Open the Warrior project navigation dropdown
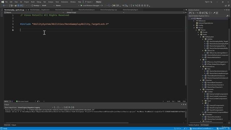This screenshot has height=130, width=231. click(34, 13)
